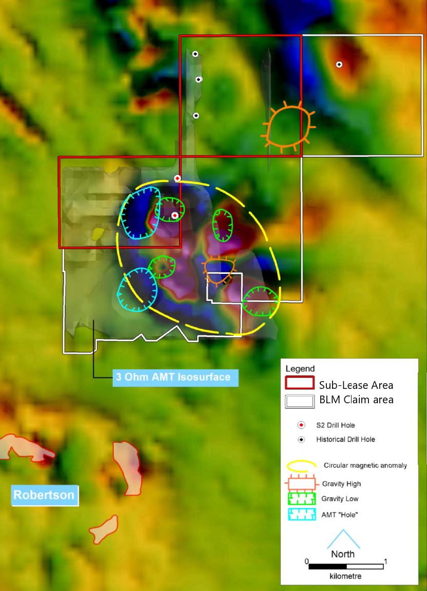Image resolution: width=427 pixels, height=591 pixels.
Task: Click the S2 Drill Hole legend symbol
Action: (x=301, y=425)
